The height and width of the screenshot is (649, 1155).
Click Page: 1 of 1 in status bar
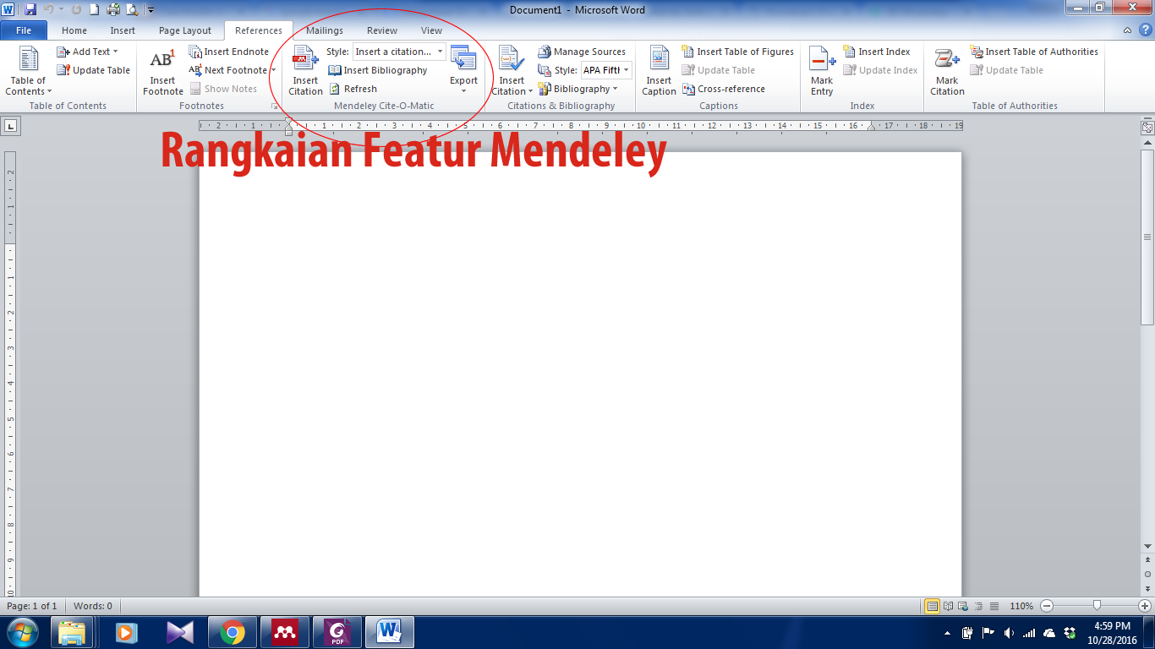click(32, 606)
